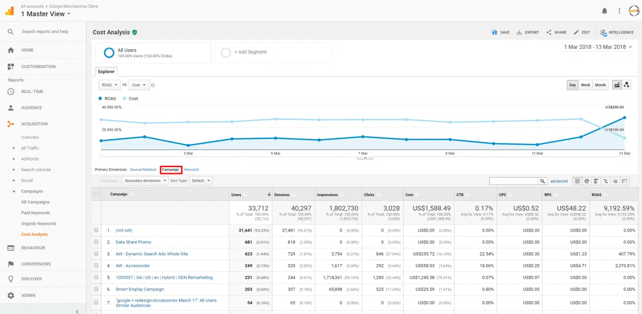Switch to line chart view
The height and width of the screenshot is (314, 642).
tap(617, 85)
